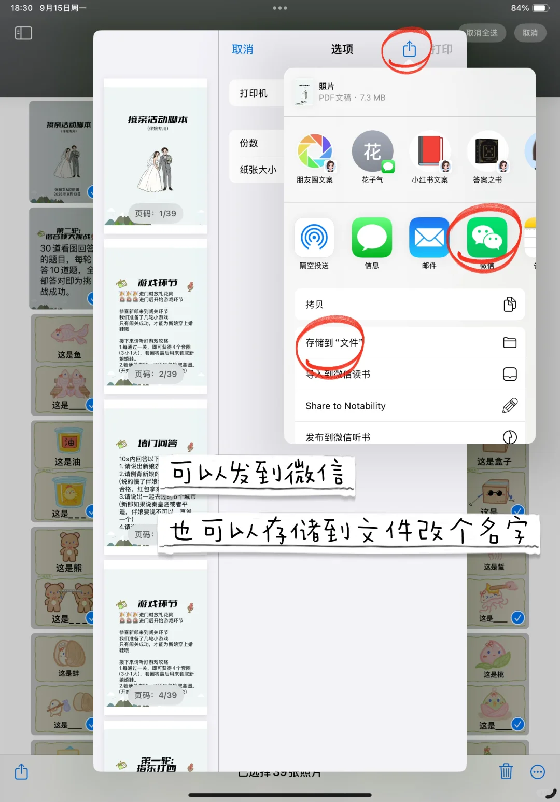The image size is (560, 802).
Task: Select the 小红书文案 app icon
Action: tap(429, 151)
